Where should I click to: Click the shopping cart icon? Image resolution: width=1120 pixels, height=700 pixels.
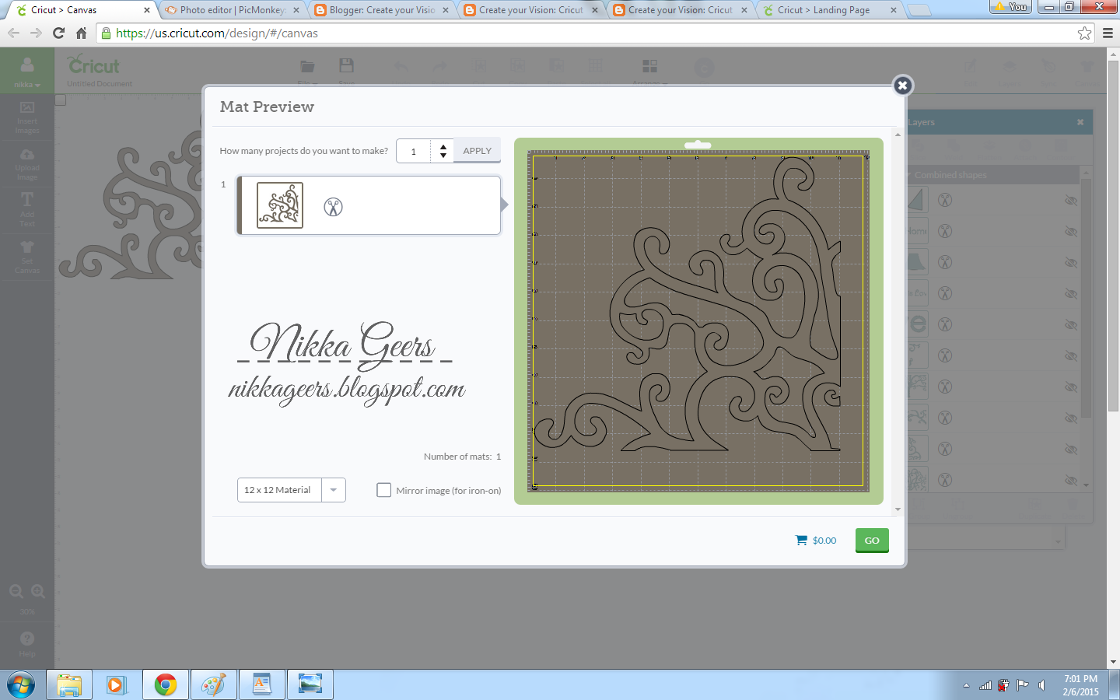tap(801, 540)
